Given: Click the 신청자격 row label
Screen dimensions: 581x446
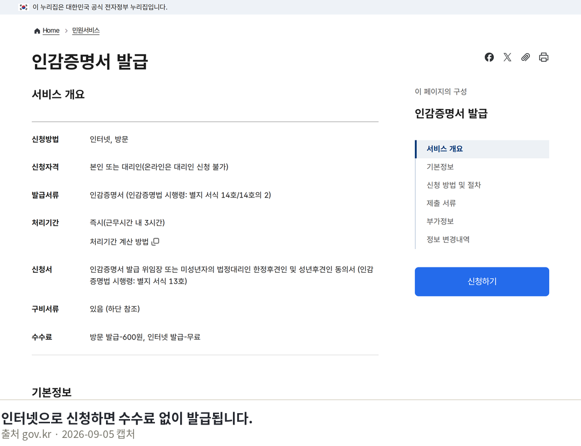Looking at the screenshot, I should tap(45, 167).
